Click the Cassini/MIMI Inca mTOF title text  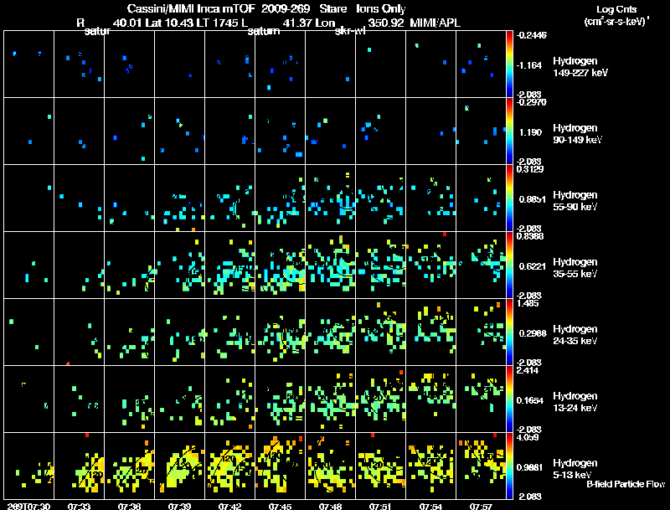click(191, 8)
